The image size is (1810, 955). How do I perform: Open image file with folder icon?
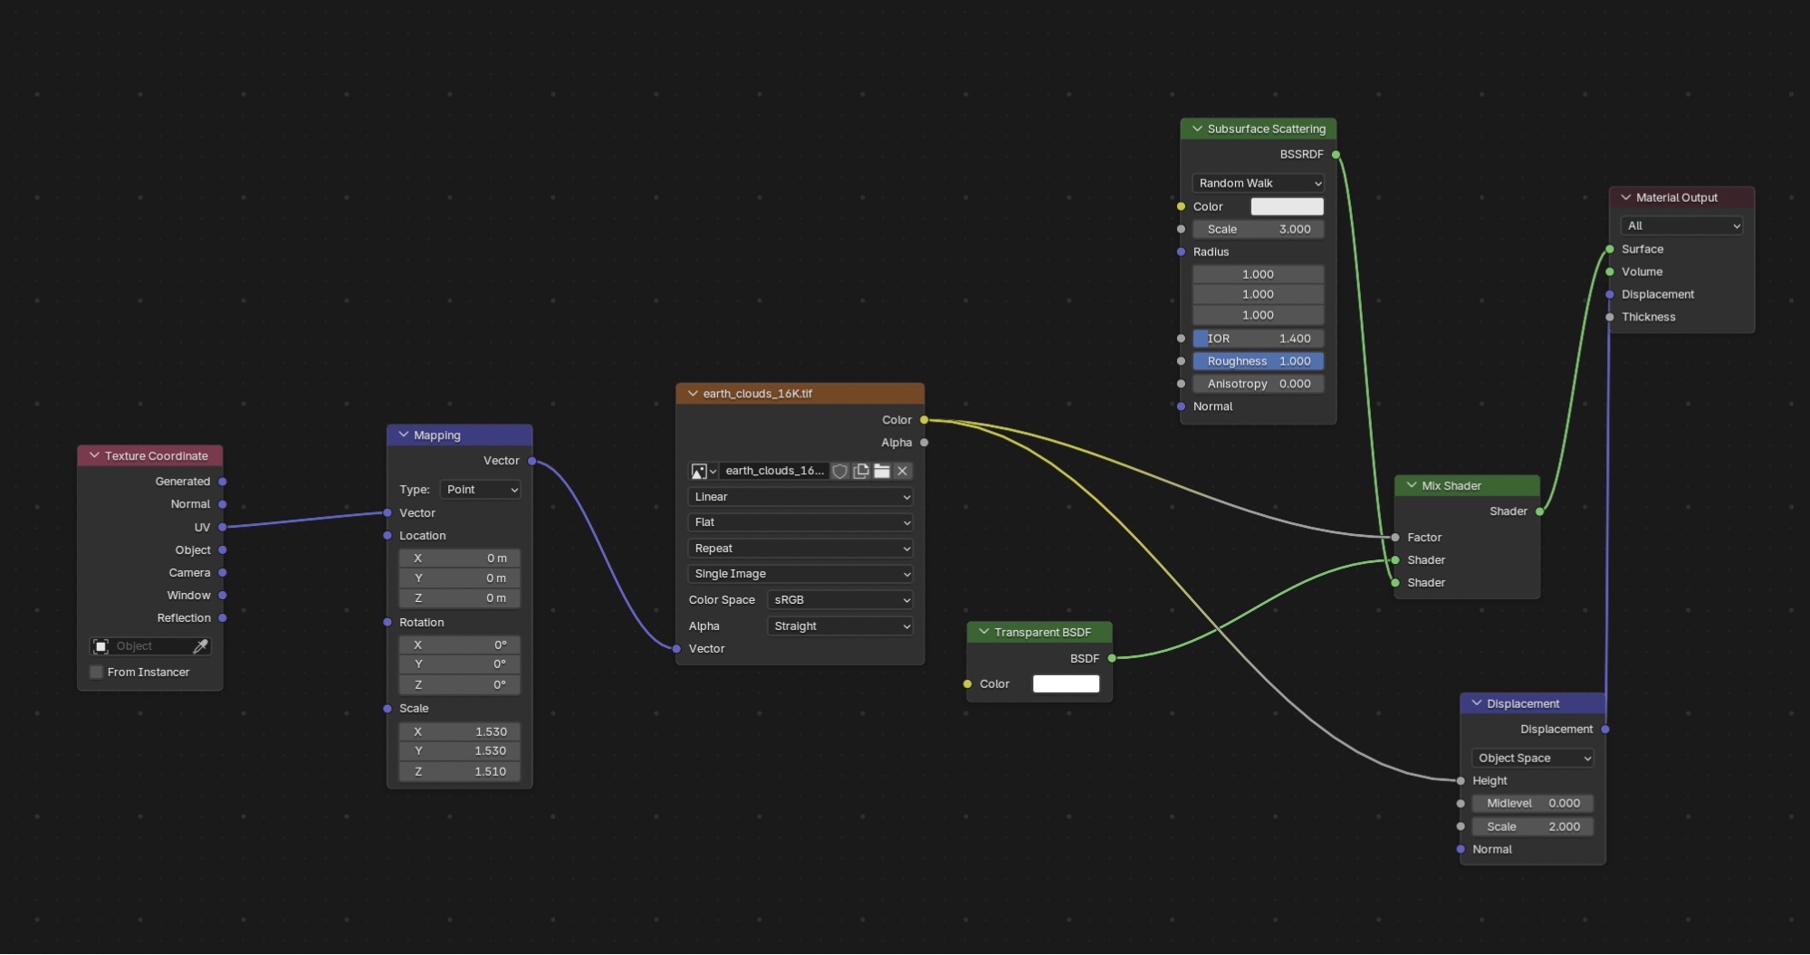pos(882,471)
